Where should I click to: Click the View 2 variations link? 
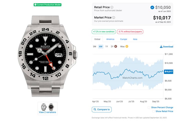click(47, 112)
